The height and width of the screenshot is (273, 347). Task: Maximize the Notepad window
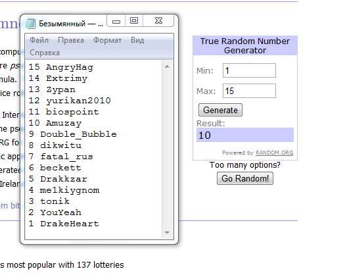click(134, 21)
